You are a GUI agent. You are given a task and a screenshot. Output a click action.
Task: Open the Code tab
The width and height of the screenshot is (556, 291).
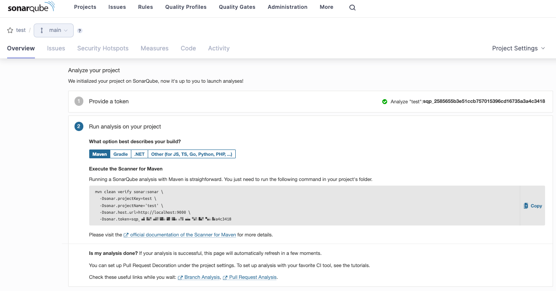click(x=188, y=48)
